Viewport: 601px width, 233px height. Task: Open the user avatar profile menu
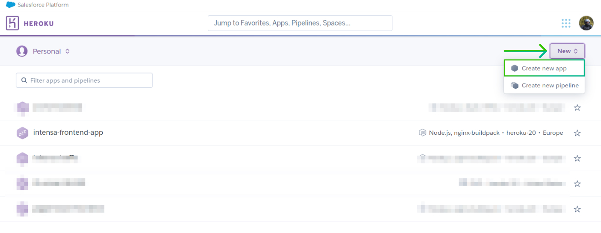click(x=586, y=23)
